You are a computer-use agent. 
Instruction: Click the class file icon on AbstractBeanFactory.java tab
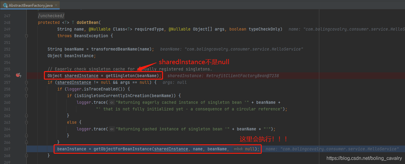[5, 5]
